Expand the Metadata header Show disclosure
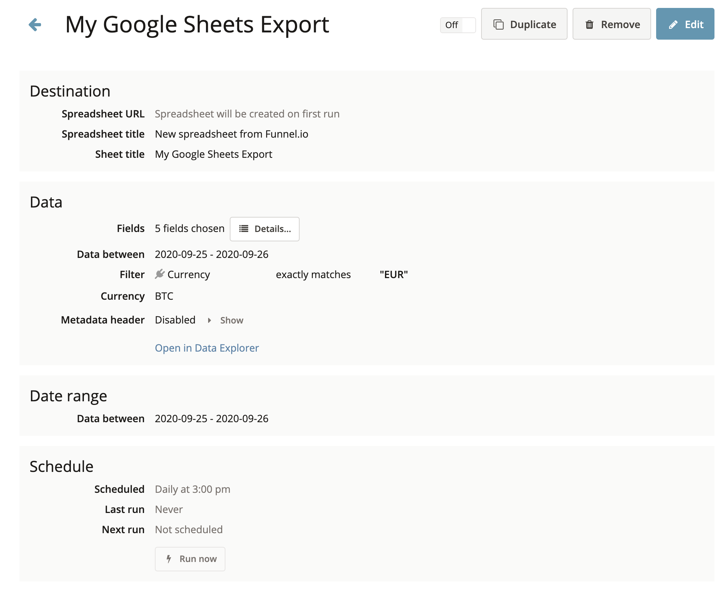Image resolution: width=726 pixels, height=598 pixels. [x=226, y=320]
